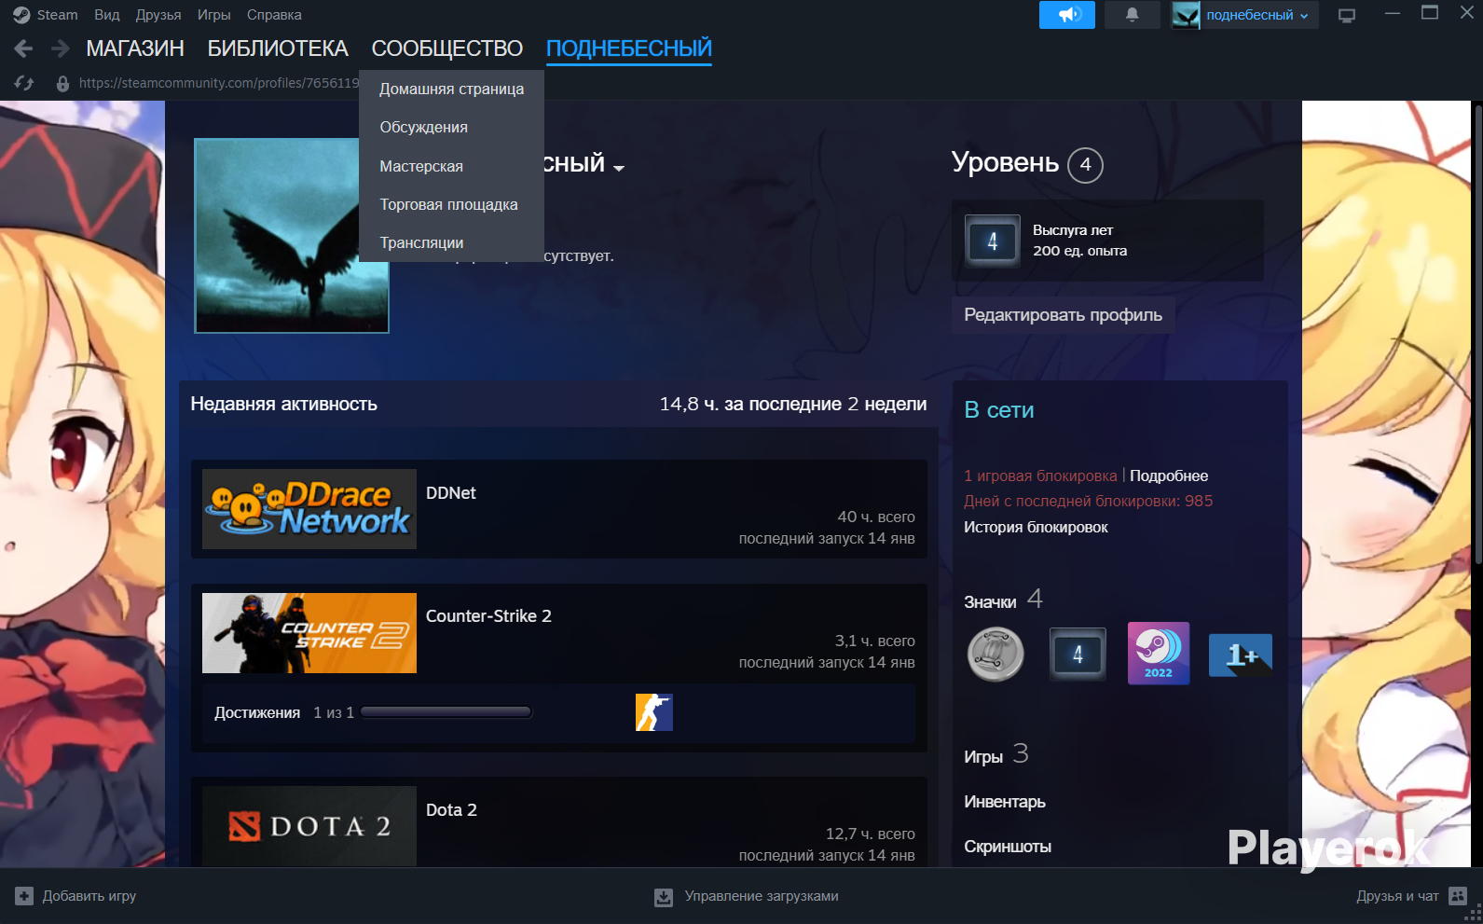Go forward with the right arrow
The width and height of the screenshot is (1483, 924).
(x=61, y=48)
